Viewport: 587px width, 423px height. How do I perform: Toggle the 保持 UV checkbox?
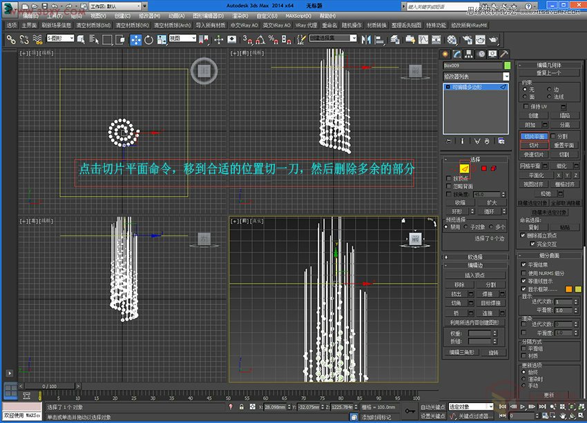click(526, 106)
